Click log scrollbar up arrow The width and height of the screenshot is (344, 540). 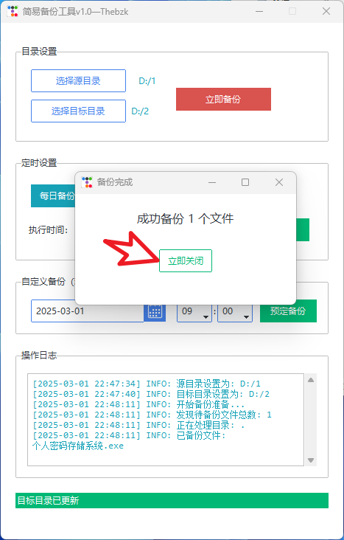tap(311, 380)
